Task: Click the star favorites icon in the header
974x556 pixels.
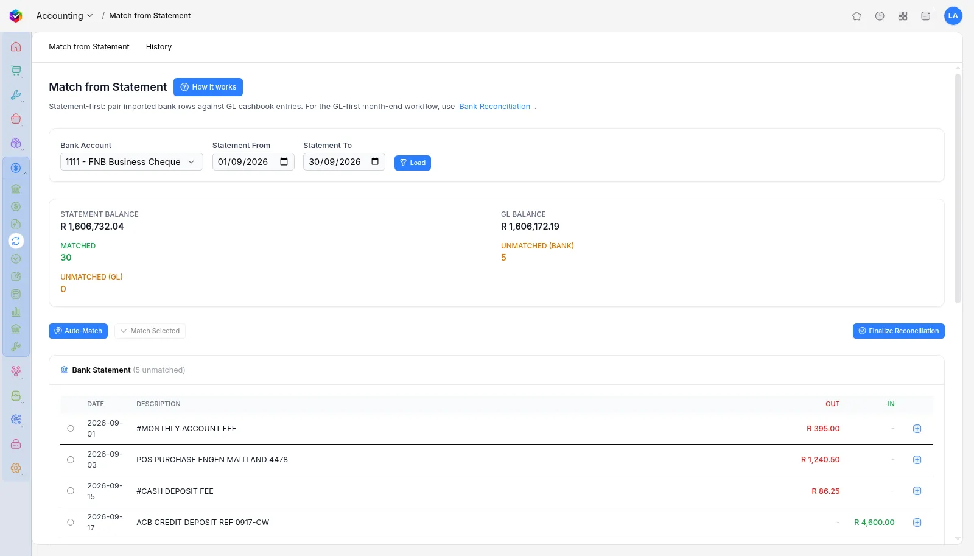Action: click(x=857, y=16)
